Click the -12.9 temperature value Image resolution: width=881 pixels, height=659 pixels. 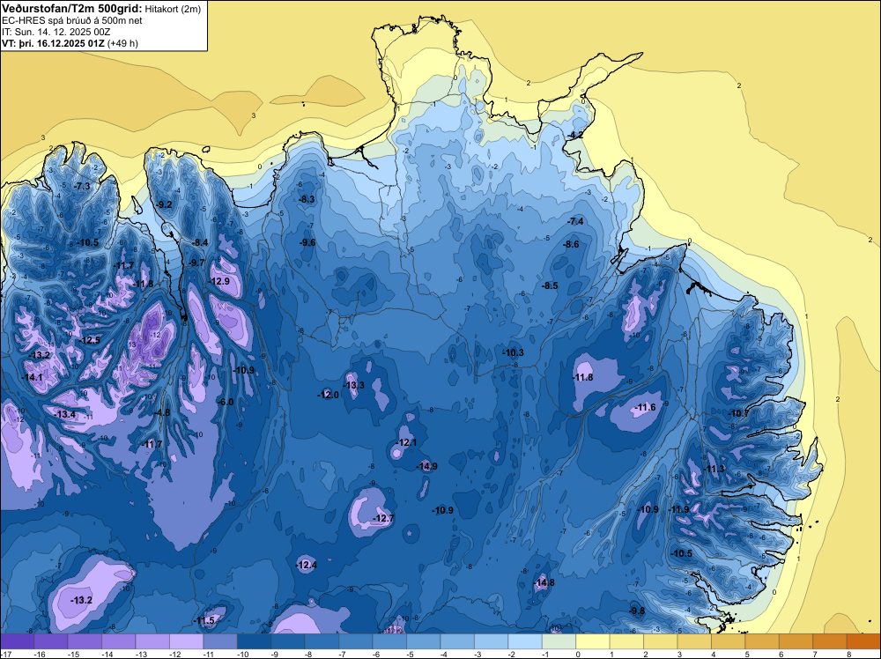(219, 281)
